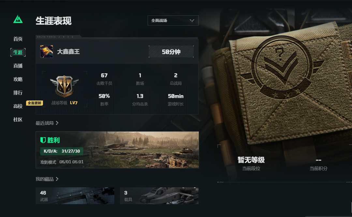Screen dimensions: 352x217
Task: Open the 46 武器 weapons collection card
Action: tap(75, 196)
